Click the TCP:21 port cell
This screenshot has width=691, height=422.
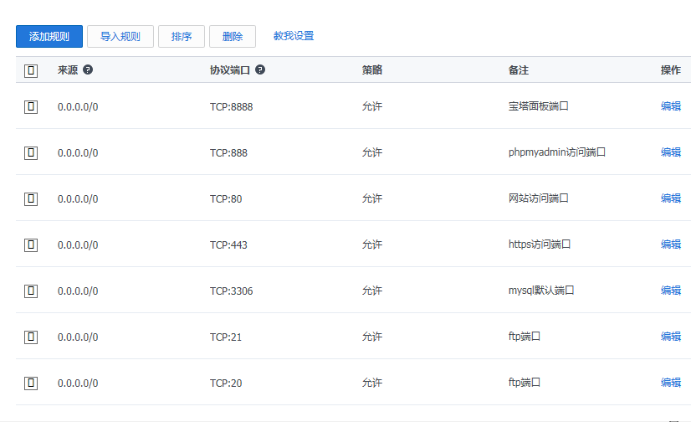(226, 337)
